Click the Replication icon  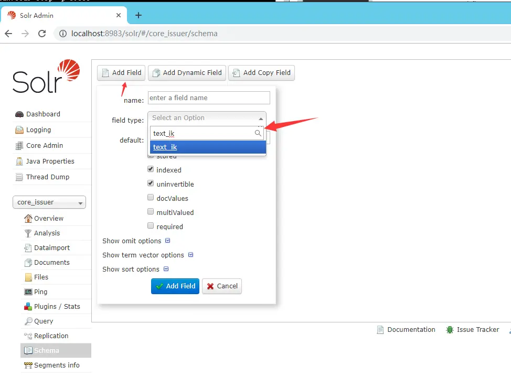pos(28,336)
